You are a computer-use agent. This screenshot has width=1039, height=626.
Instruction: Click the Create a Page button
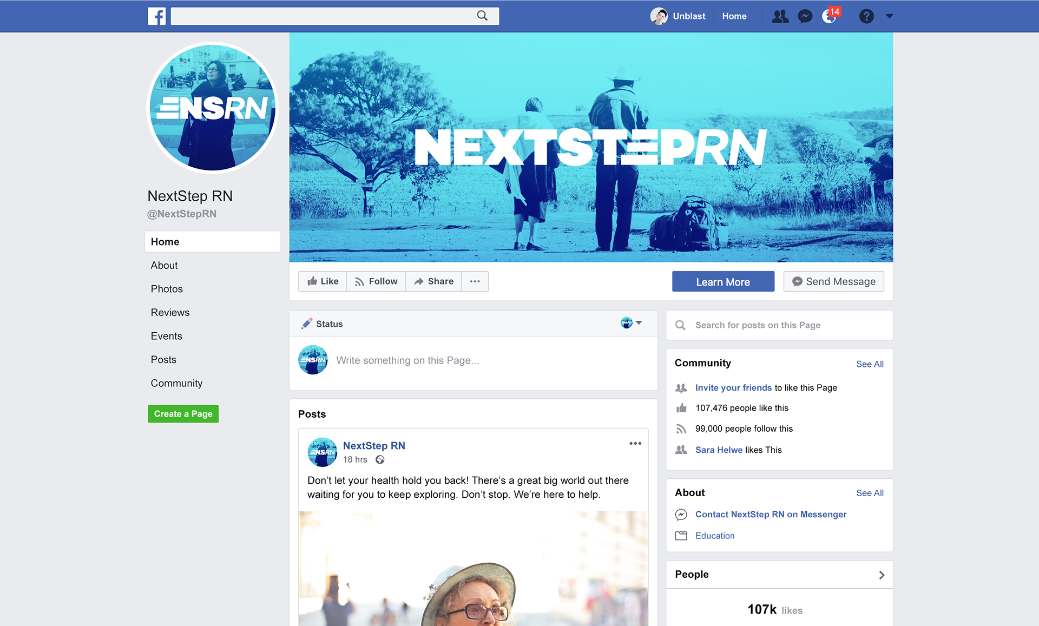183,414
